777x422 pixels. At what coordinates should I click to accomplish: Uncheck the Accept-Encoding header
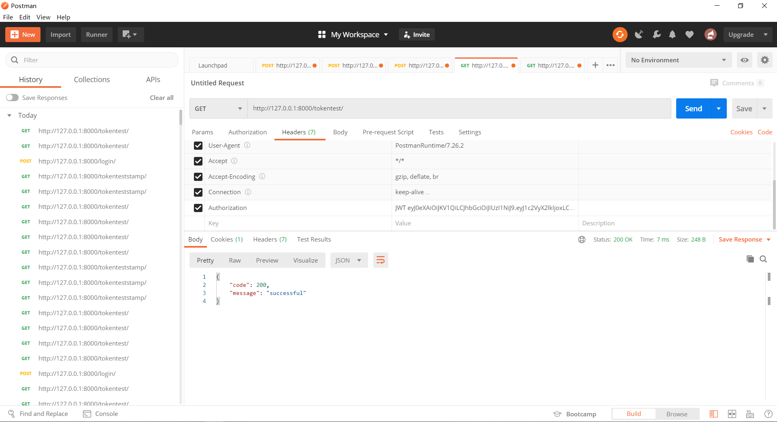[x=198, y=176]
